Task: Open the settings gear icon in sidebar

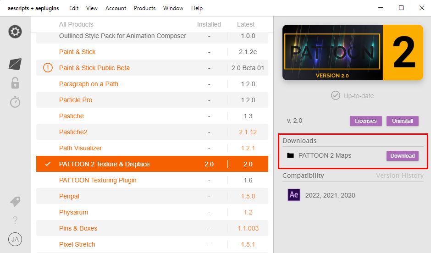Action: point(15,32)
